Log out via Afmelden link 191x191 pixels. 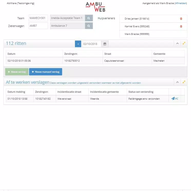click(181, 3)
